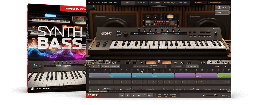Toggle the 1234 count-in

pyautogui.click(x=150, y=95)
